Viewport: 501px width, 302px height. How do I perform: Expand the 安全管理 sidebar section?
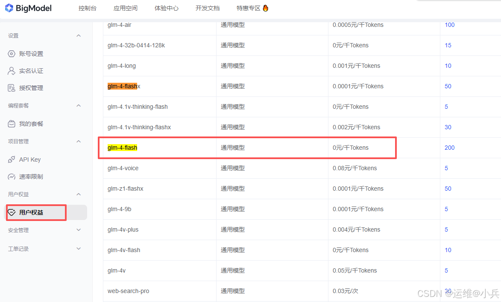pos(79,230)
